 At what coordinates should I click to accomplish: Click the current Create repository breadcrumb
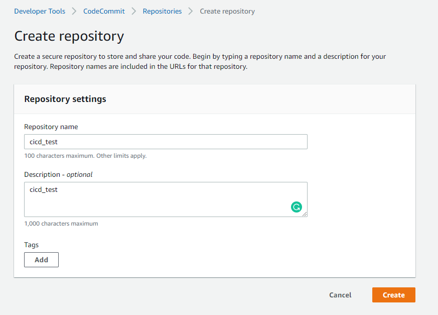click(227, 11)
